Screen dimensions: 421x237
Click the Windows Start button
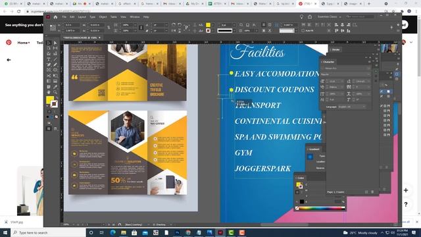point(5,232)
